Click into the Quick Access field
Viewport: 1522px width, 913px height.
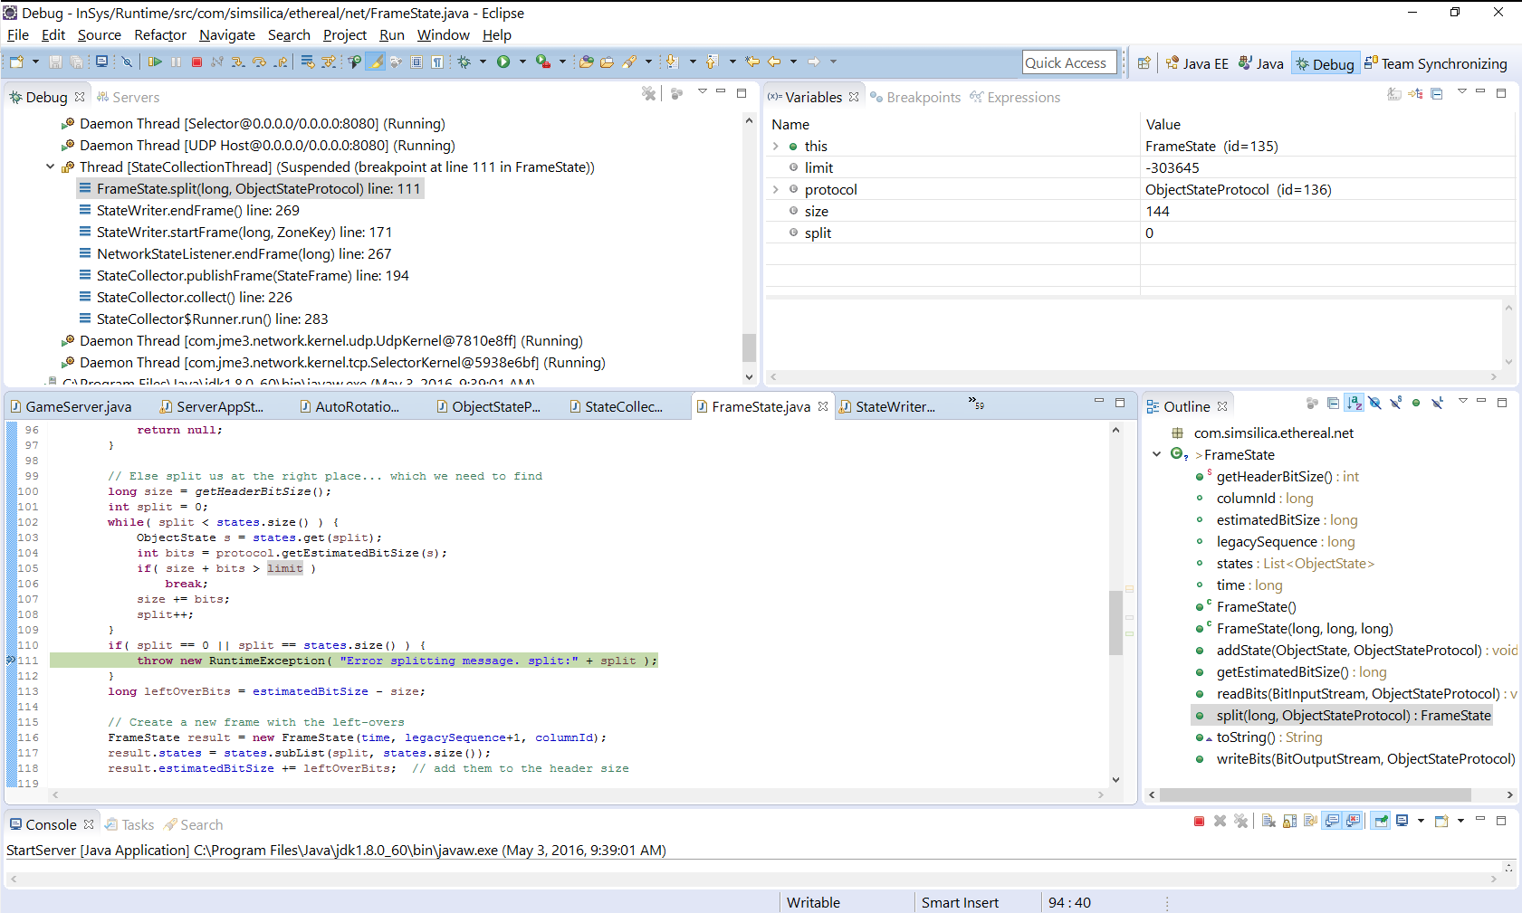(1068, 62)
